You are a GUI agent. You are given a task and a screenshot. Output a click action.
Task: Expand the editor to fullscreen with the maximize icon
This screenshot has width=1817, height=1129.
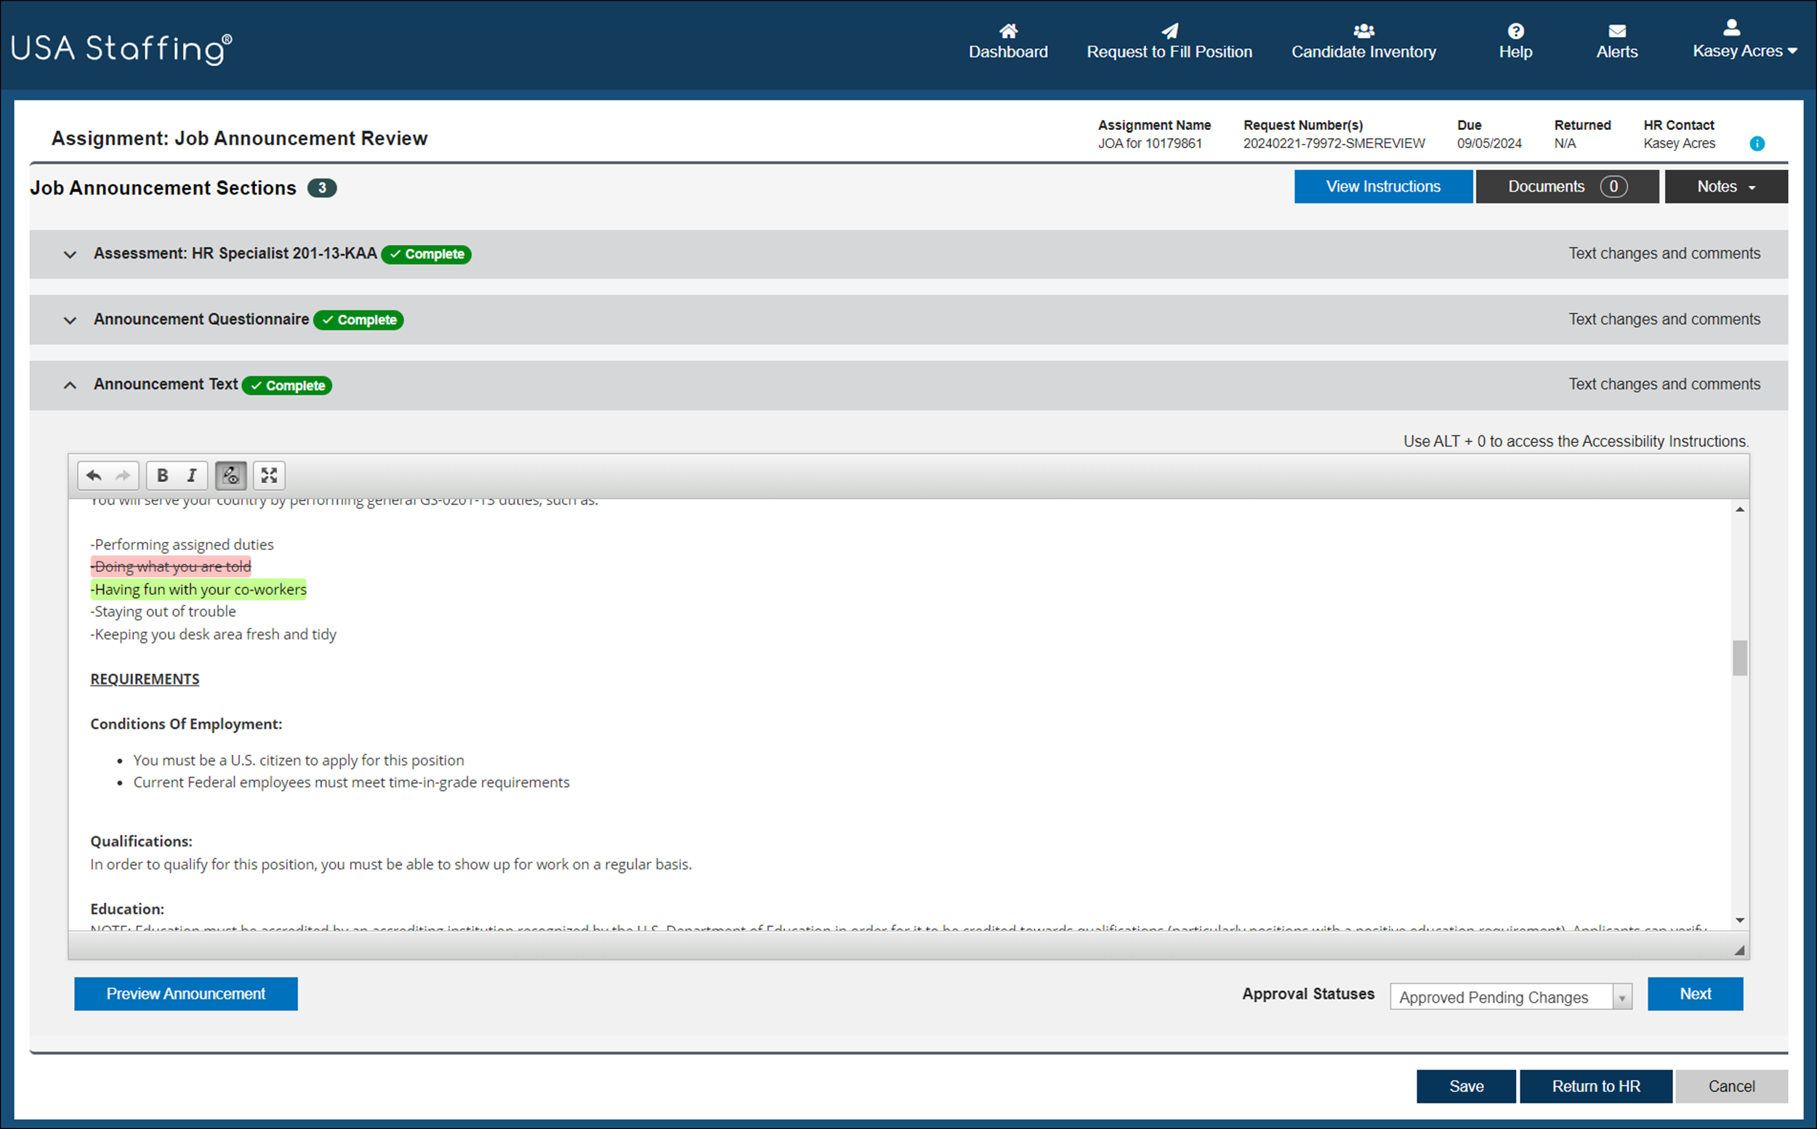pos(269,475)
